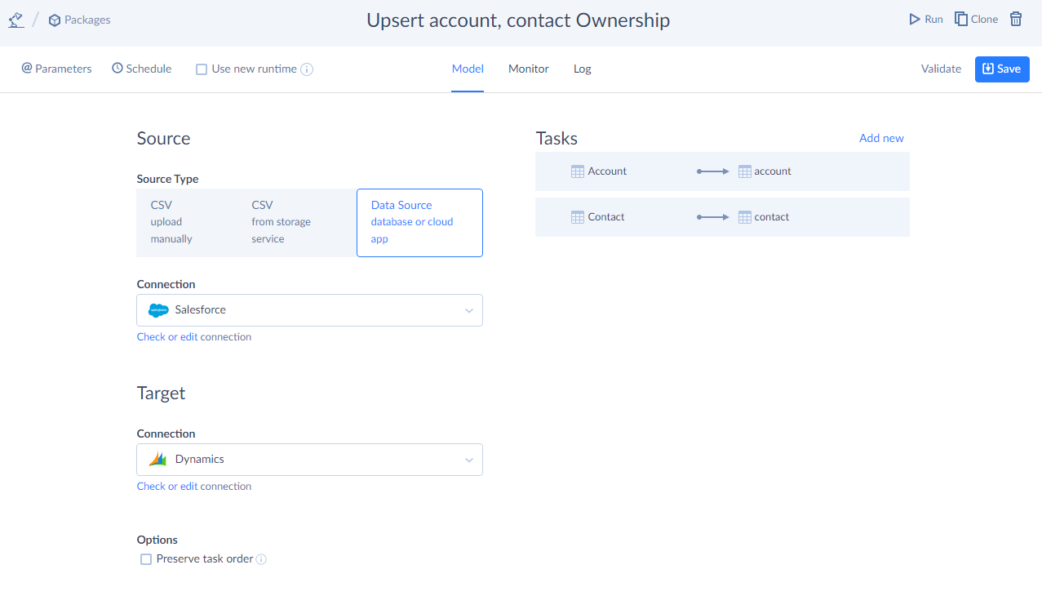
Task: Click info icon beside Preserve task order
Action: [x=261, y=559]
